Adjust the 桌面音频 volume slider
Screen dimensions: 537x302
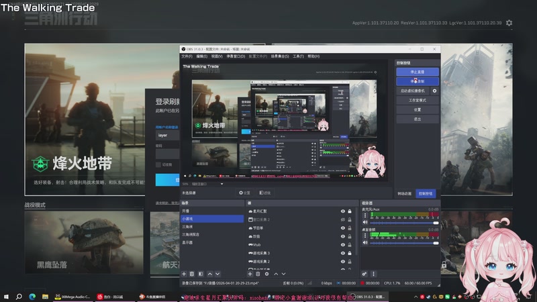coord(404,243)
